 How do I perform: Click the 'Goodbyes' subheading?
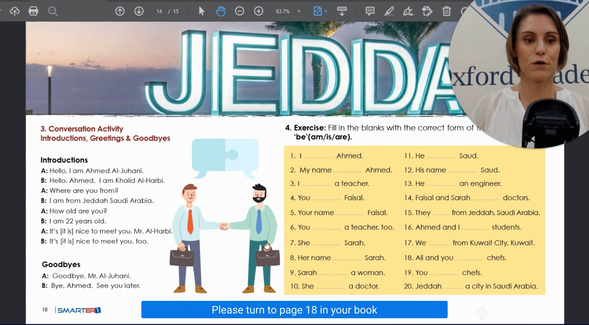(61, 264)
